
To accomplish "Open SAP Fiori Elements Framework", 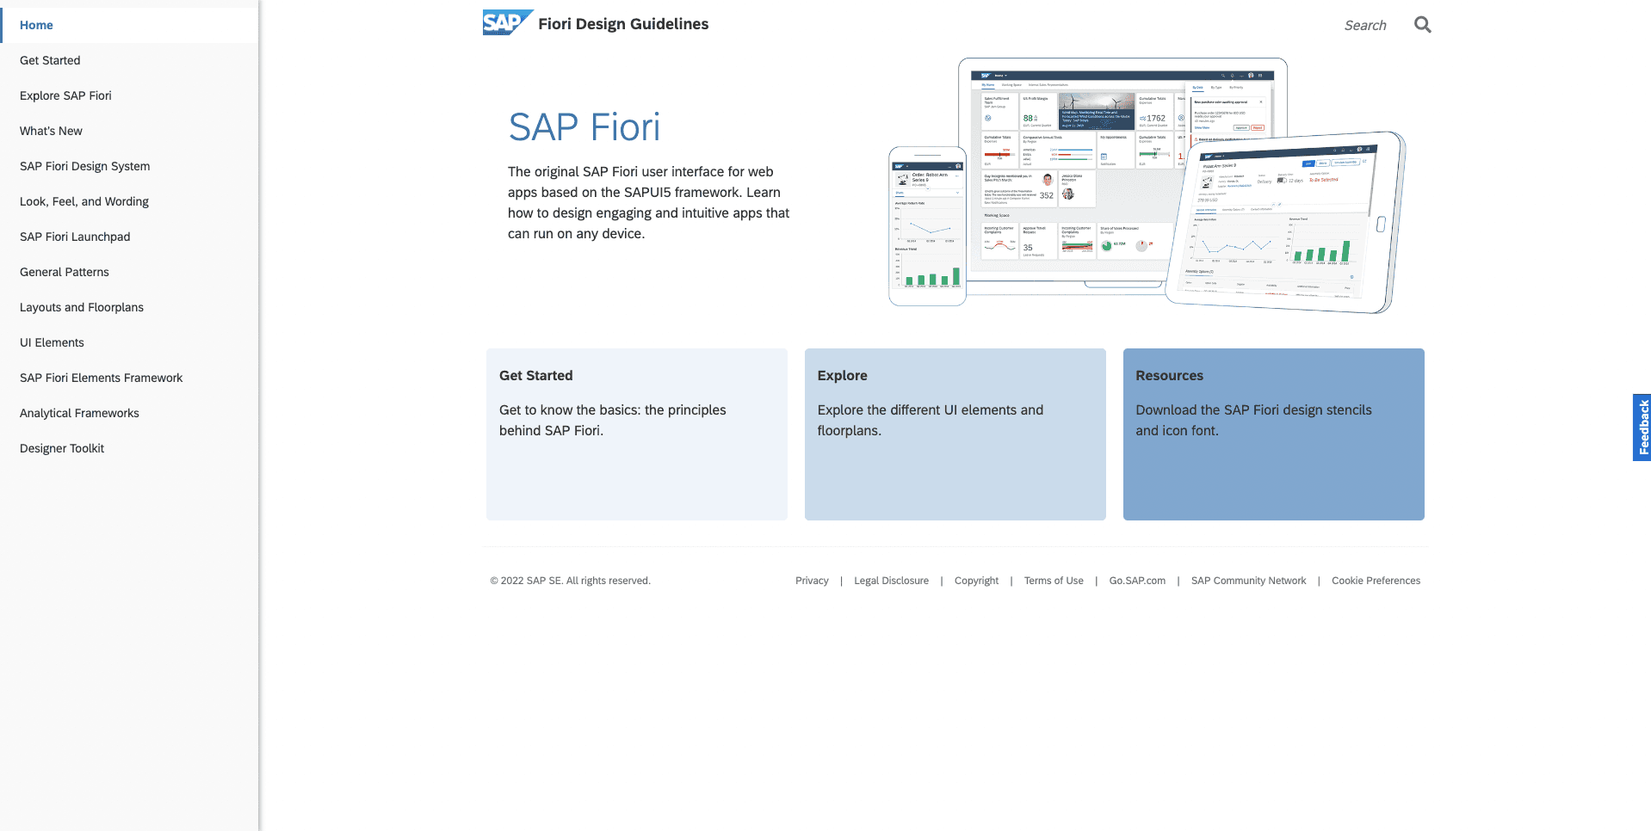I will (x=129, y=378).
